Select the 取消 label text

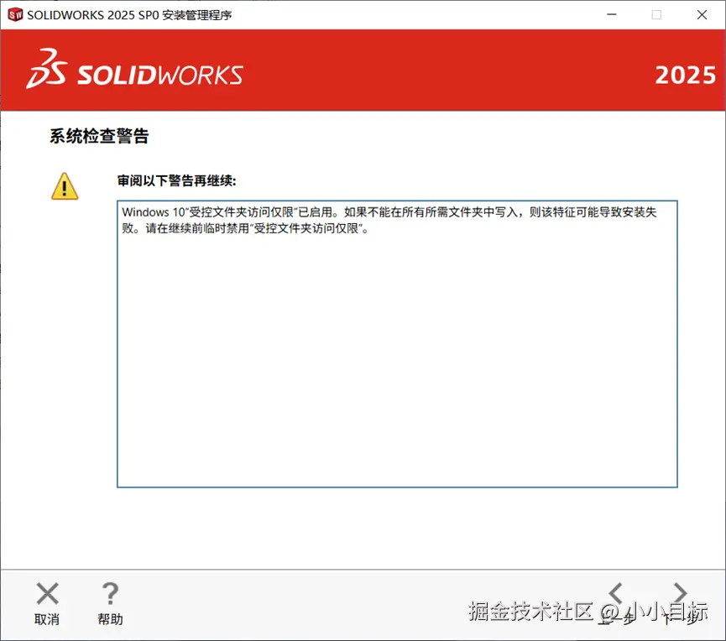[47, 619]
